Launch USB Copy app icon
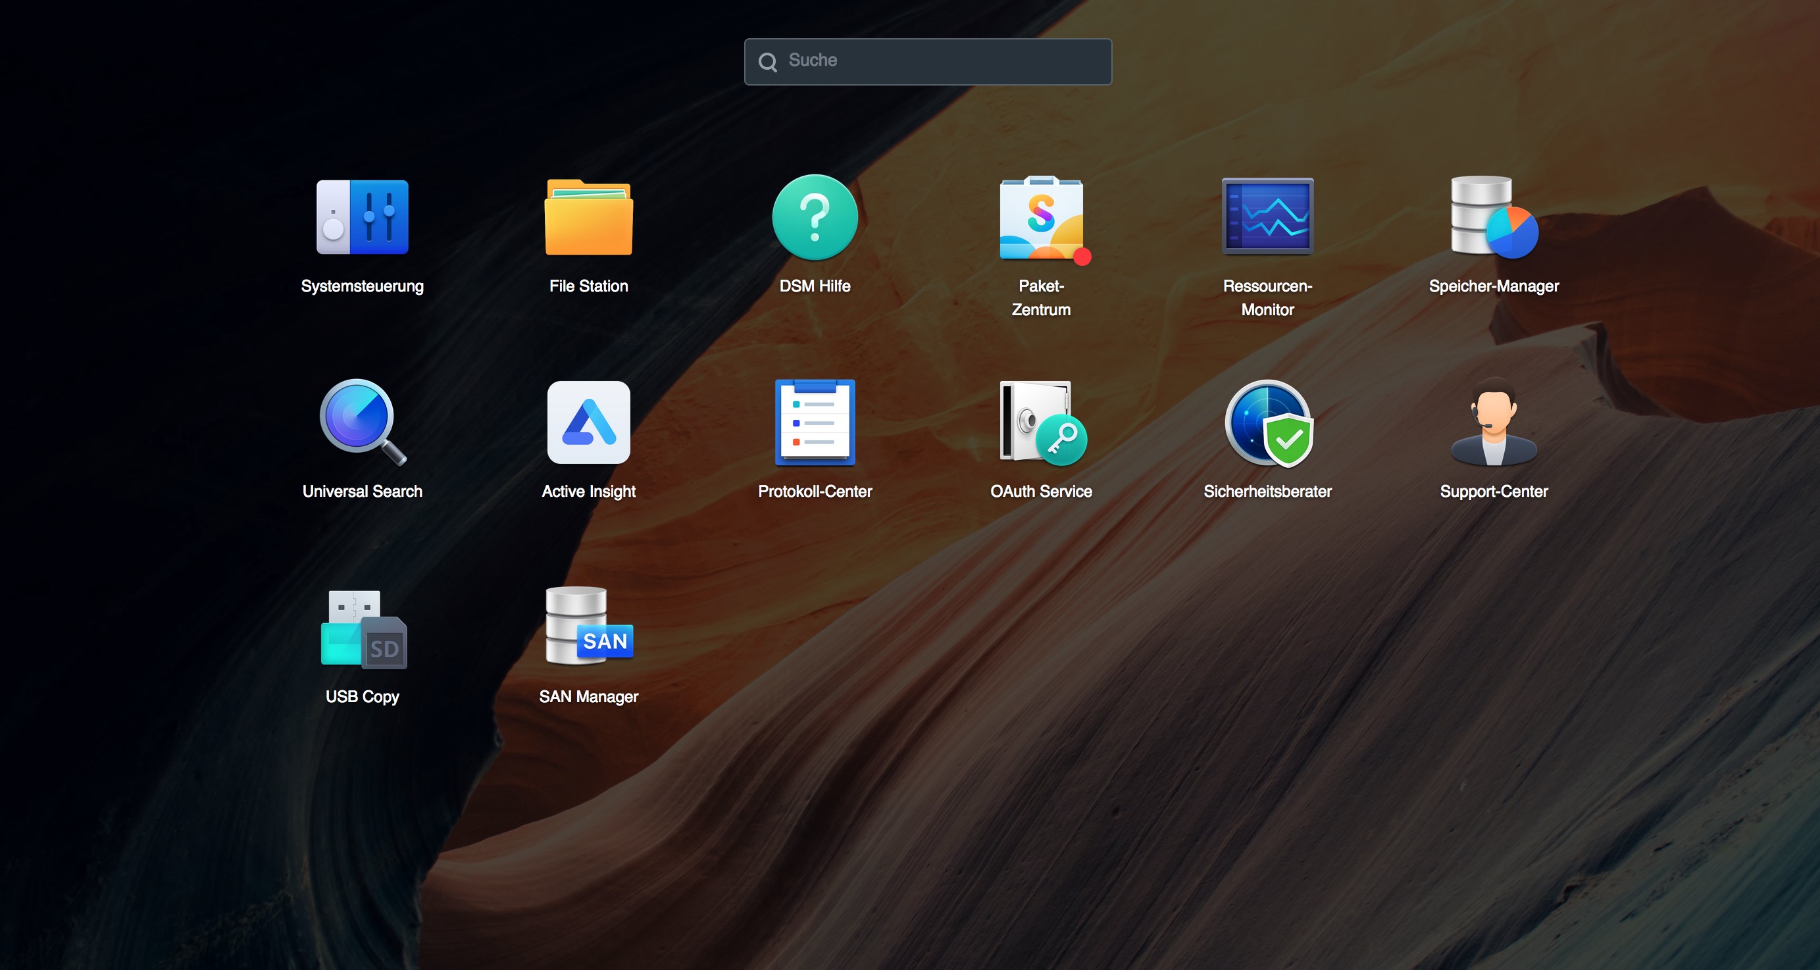 (x=362, y=628)
